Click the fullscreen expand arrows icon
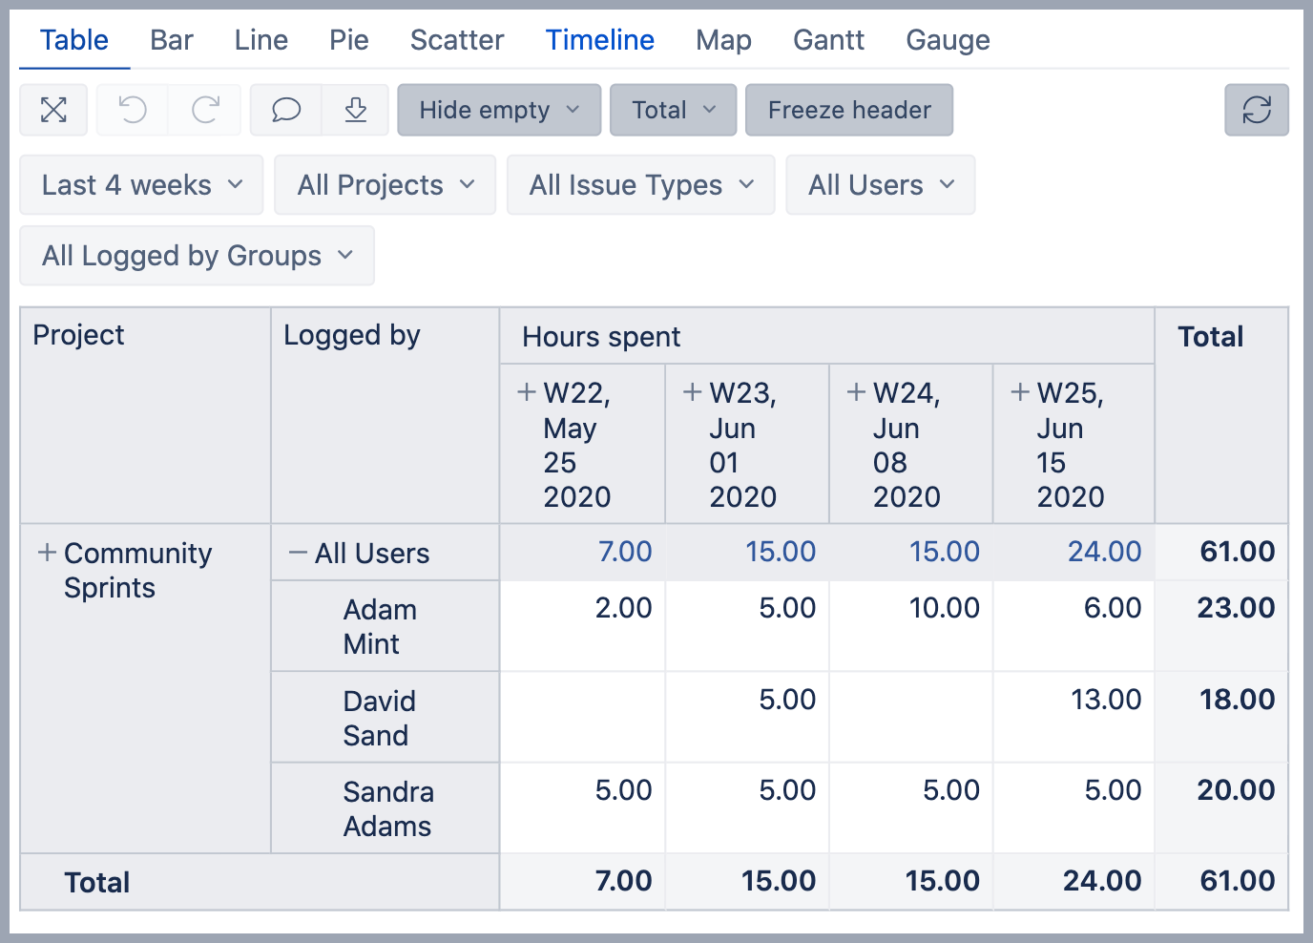 click(x=53, y=110)
